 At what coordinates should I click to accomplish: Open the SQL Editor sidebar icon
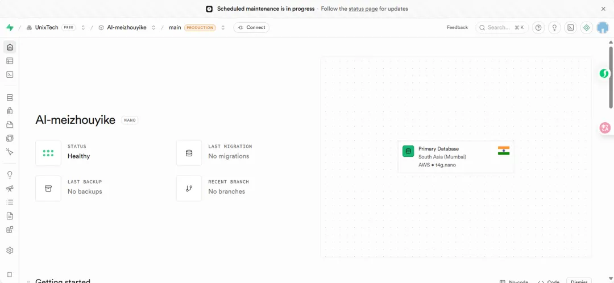[10, 74]
